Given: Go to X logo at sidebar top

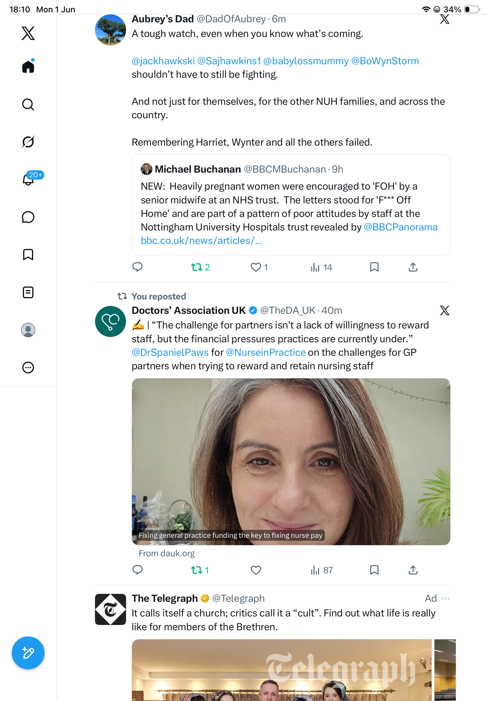Looking at the screenshot, I should tap(28, 33).
